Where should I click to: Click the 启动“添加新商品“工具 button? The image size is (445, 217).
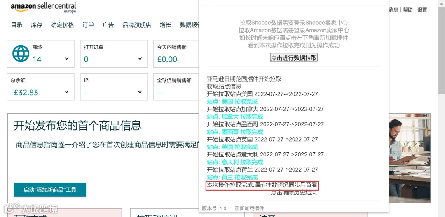50,190
